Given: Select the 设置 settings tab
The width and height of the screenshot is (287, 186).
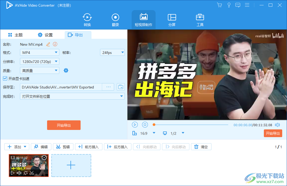Looking at the screenshot, I should point(45,35).
